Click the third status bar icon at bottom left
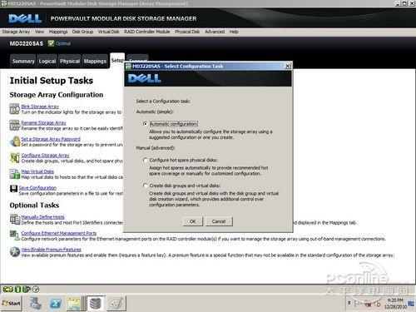The height and width of the screenshot is (312, 416). tap(27, 290)
